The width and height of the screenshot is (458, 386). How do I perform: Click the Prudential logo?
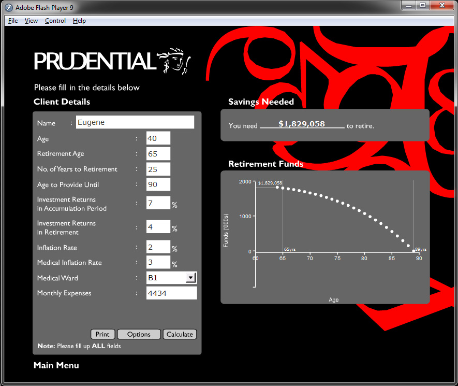(112, 61)
